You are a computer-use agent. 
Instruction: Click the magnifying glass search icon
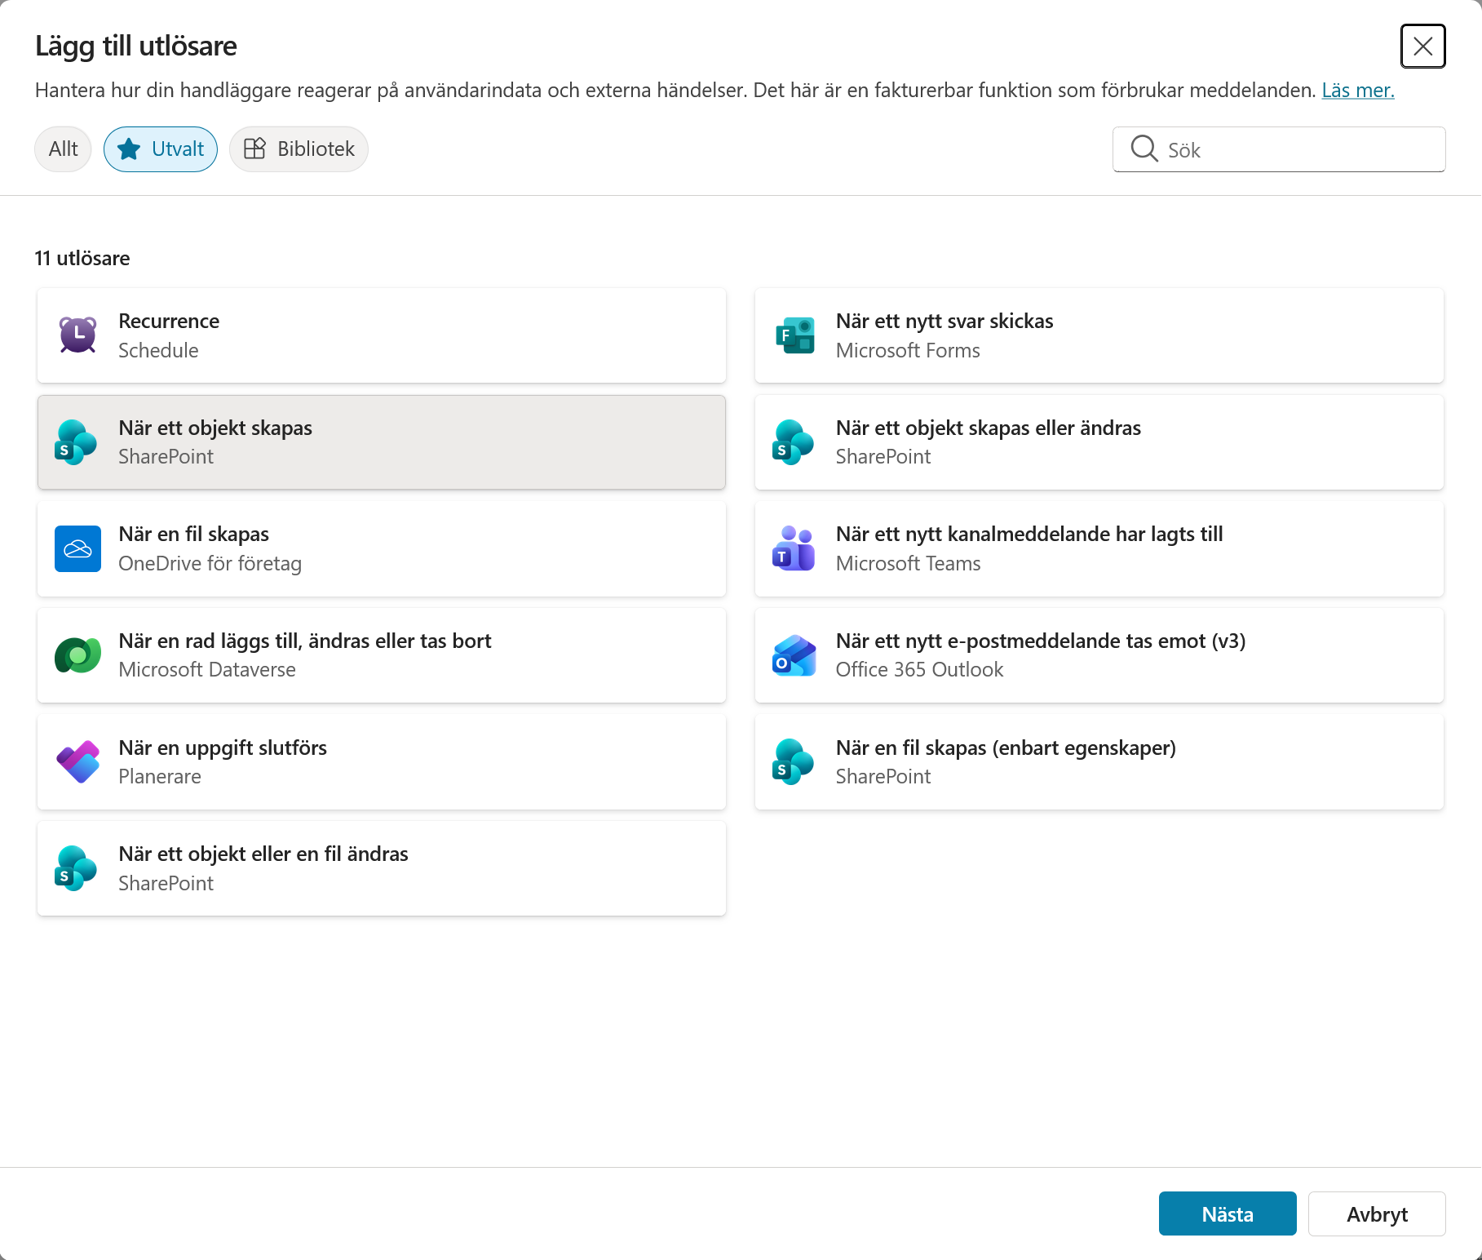click(x=1144, y=149)
